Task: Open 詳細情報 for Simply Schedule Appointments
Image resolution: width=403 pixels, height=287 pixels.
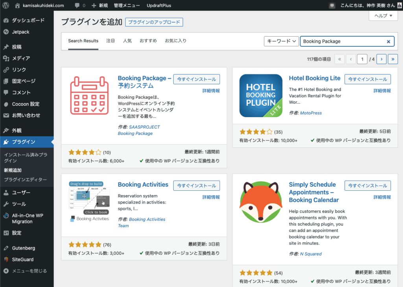Action: (382, 197)
